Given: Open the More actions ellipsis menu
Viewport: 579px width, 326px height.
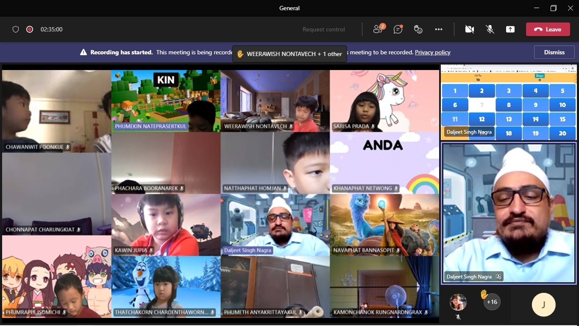Looking at the screenshot, I should 439,29.
